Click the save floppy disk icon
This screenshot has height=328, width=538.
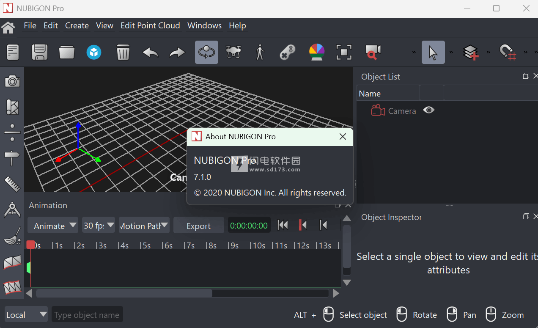40,52
